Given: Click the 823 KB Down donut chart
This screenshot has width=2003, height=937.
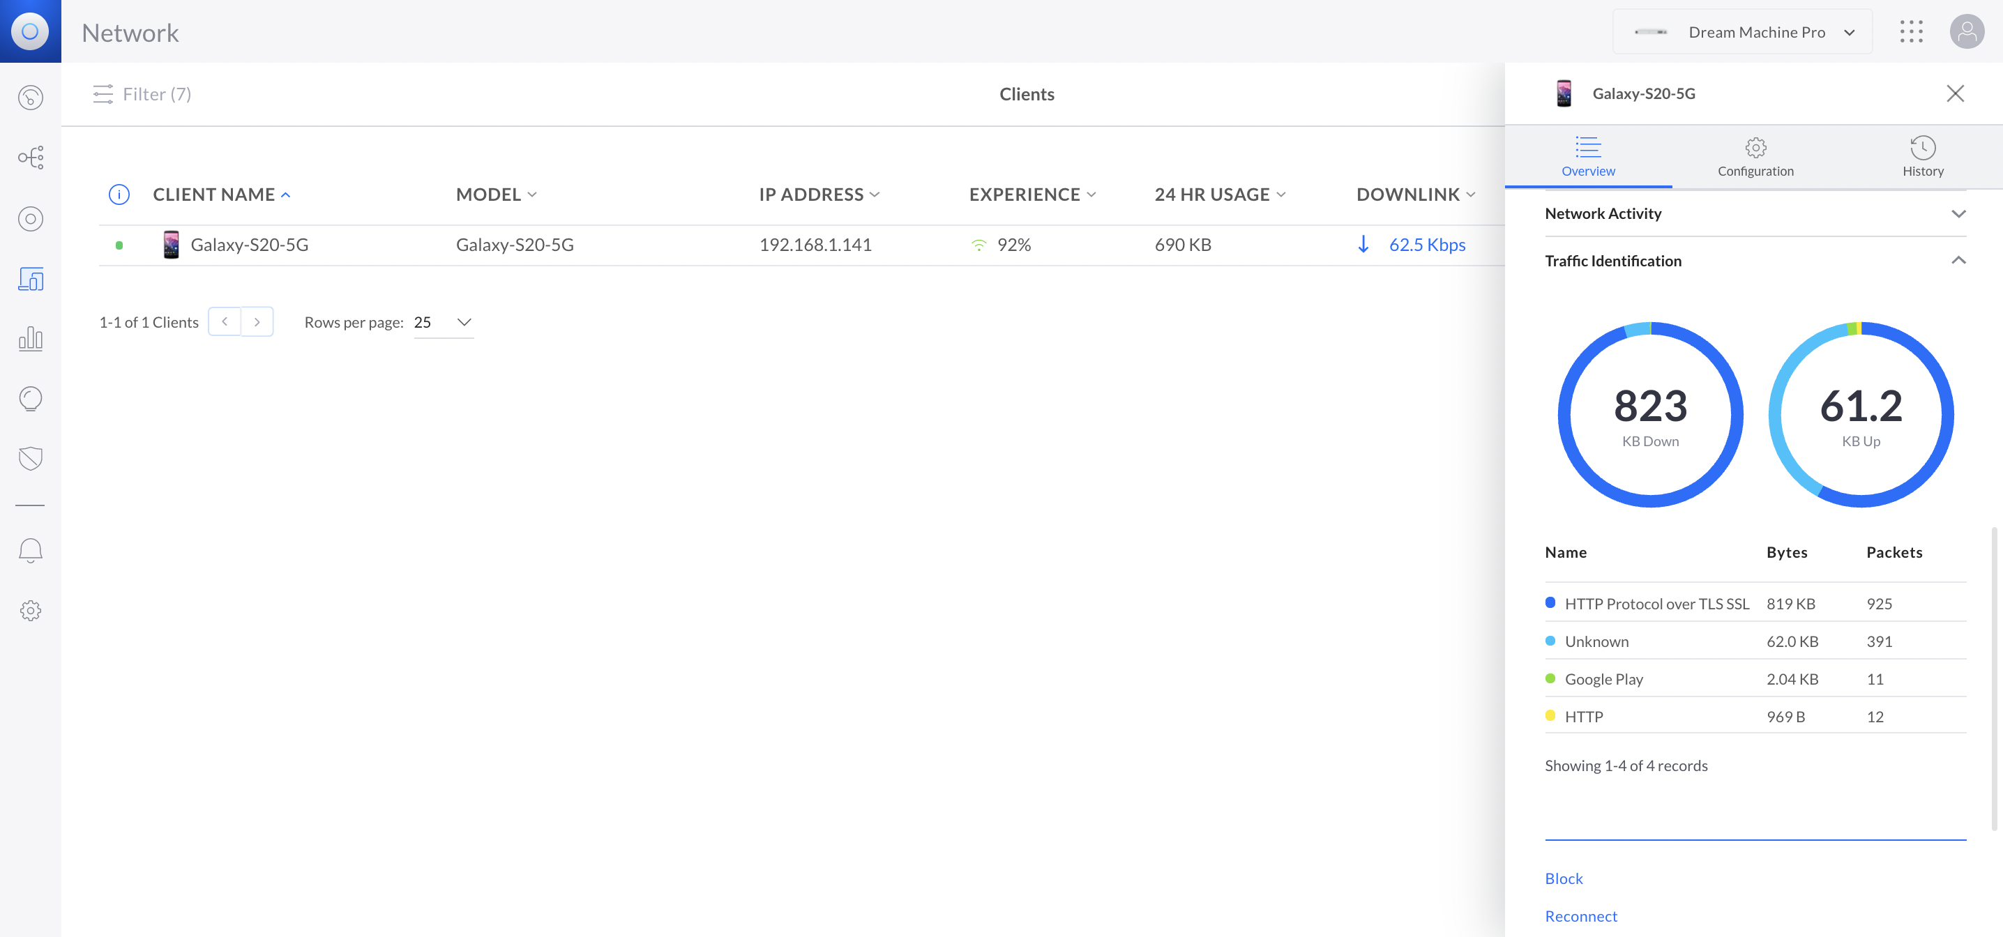Looking at the screenshot, I should pyautogui.click(x=1650, y=414).
